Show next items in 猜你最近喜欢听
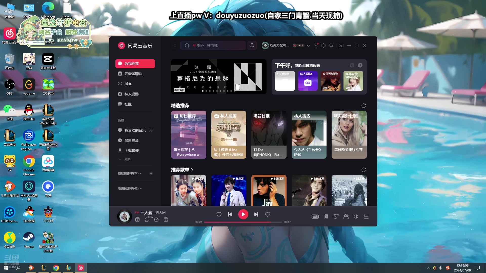The image size is (486, 273). click(360, 65)
